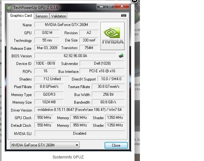Click the Default Clock row Memory 950 MHz

[80, 125]
